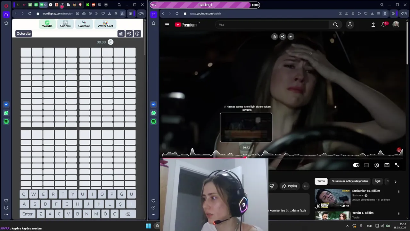
Task: Tap the Ş key on Octordle keyboard
Action: (120, 204)
